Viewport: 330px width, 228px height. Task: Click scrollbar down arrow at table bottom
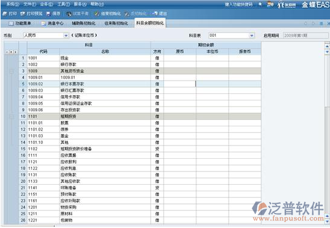click(327, 221)
